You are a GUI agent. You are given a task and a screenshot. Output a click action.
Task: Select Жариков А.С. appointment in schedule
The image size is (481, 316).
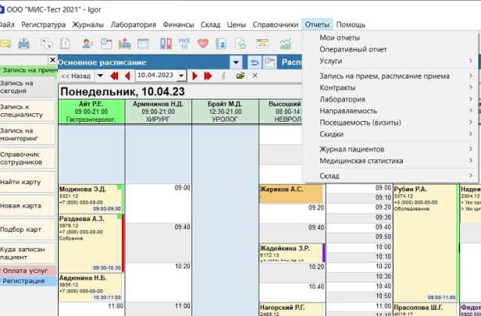point(290,190)
